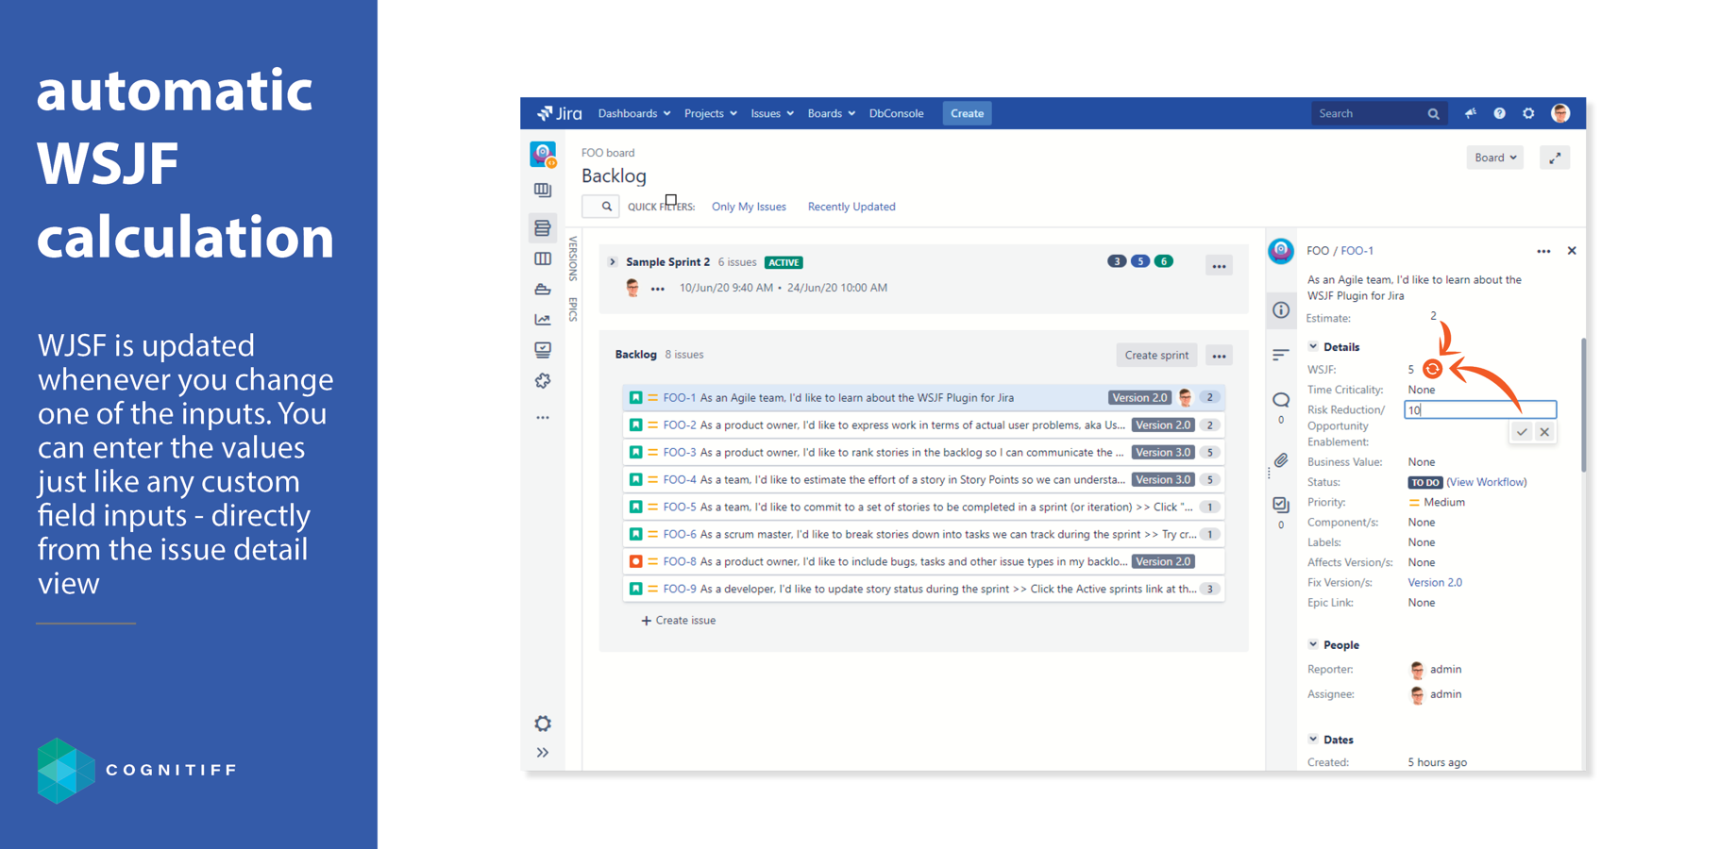
Task: Click the Create issue link
Action: pyautogui.click(x=679, y=621)
